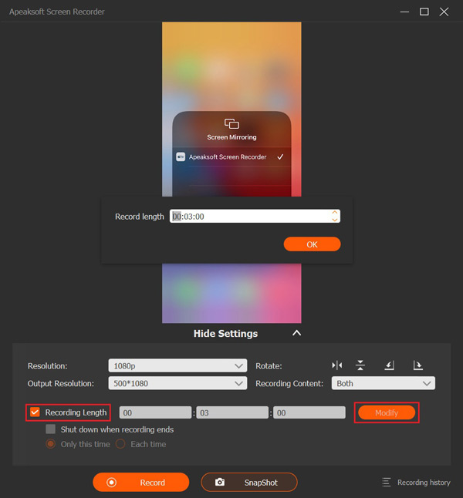Screen dimensions: 463x498
Task: Rotate the screen right
Action: pyautogui.click(x=417, y=365)
